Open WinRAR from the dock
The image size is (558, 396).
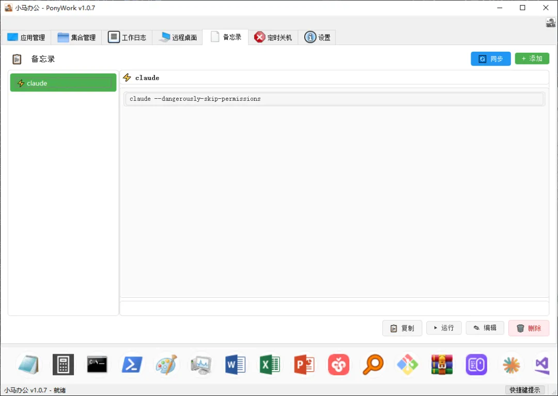pyautogui.click(x=442, y=364)
